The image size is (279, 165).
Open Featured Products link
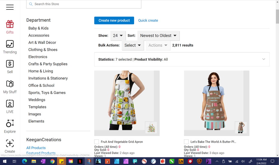pos(41,153)
